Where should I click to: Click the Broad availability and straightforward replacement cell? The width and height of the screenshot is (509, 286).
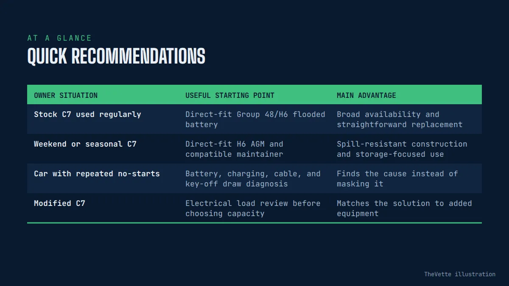pyautogui.click(x=400, y=119)
